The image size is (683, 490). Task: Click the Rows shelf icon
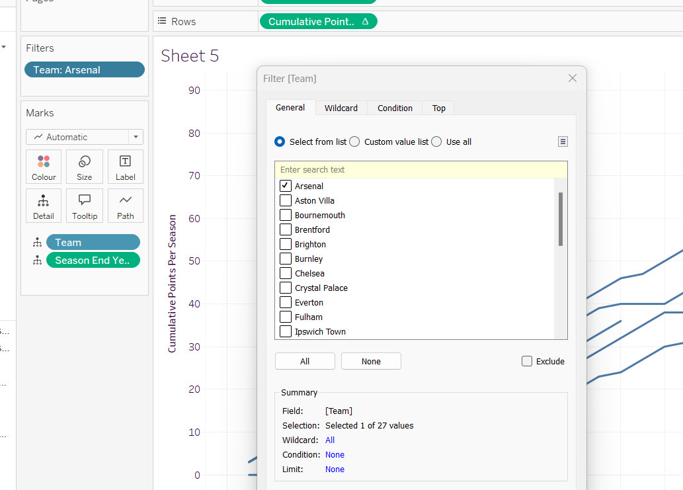click(162, 21)
